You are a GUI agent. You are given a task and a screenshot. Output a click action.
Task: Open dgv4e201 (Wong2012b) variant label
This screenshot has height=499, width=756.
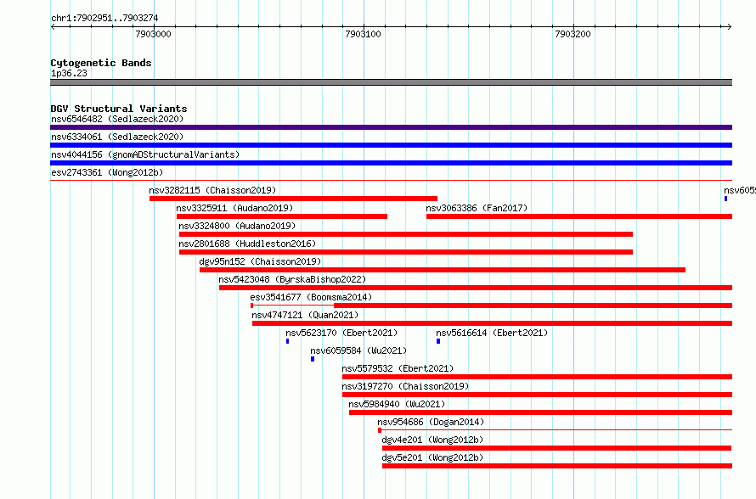432,440
